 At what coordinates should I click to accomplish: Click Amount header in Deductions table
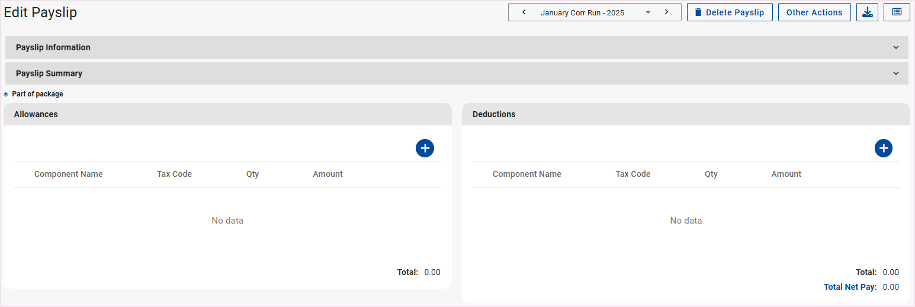coord(786,174)
